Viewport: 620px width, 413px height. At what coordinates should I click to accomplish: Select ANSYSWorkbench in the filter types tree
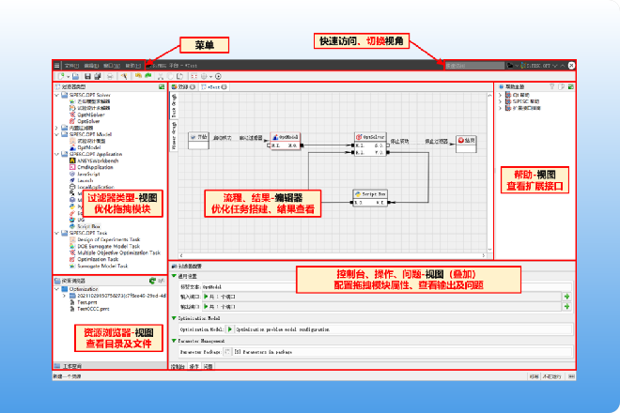click(98, 161)
